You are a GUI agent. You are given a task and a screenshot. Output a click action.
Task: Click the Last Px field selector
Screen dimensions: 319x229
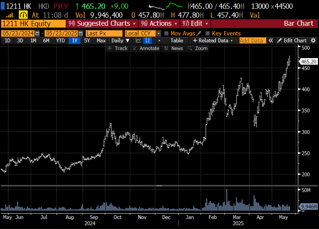pos(104,33)
